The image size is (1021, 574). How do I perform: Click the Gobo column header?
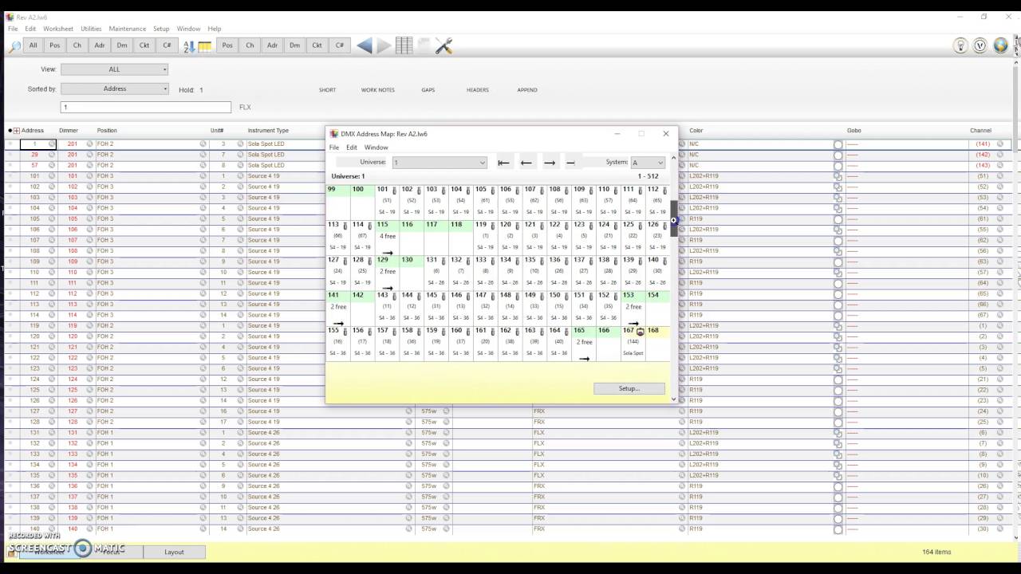point(854,131)
